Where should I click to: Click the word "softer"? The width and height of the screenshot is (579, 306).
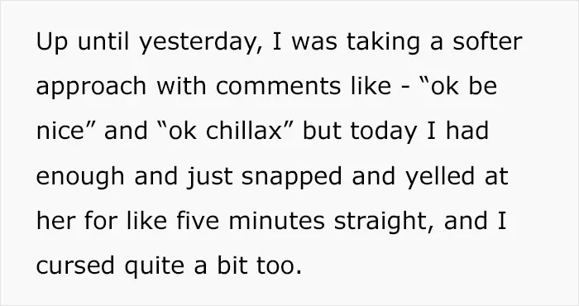pos(487,41)
